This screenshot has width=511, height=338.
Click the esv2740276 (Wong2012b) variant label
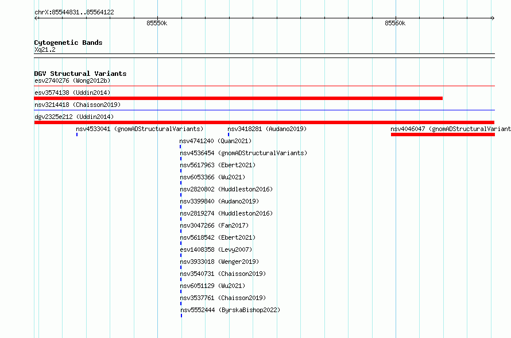point(72,80)
